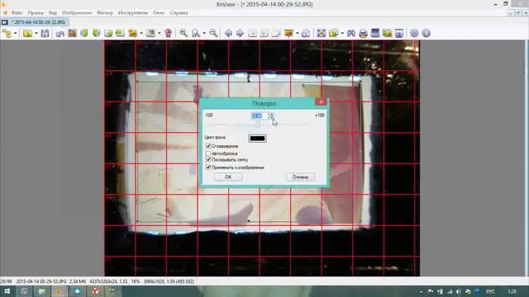Click the landscape picture toolbar icon
This screenshot has width=529, height=297.
[x=387, y=33]
